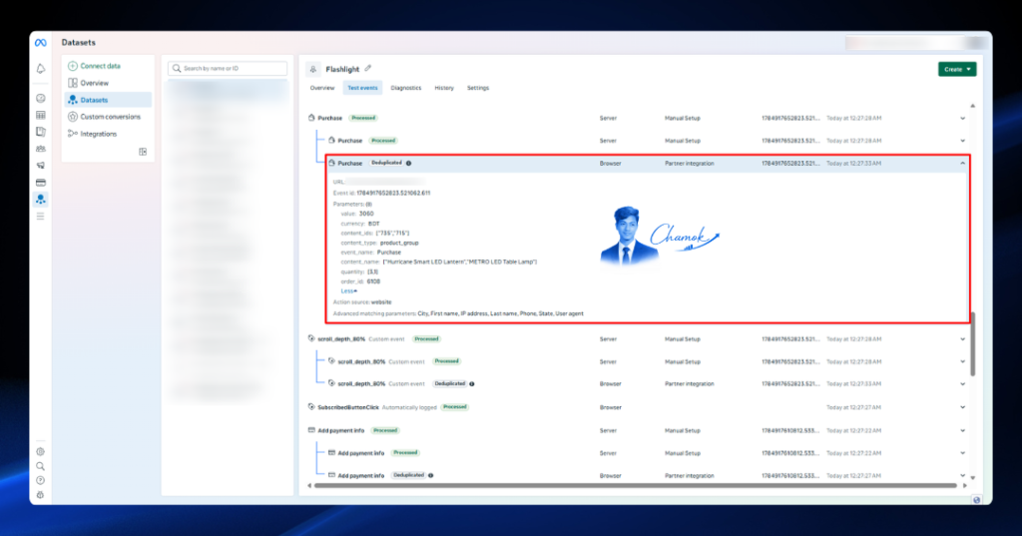1022x536 pixels.
Task: Collapse the expanded Browser Purchase event row
Action: tap(963, 163)
